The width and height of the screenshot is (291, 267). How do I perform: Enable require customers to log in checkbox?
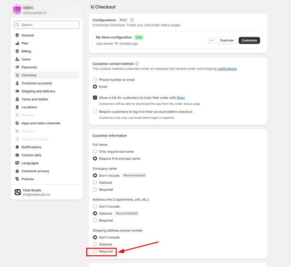[95, 112]
